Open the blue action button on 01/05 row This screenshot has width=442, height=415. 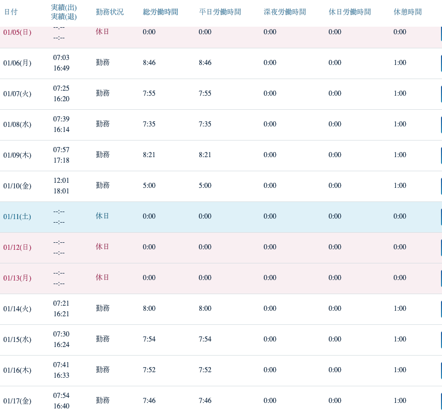coord(440,32)
